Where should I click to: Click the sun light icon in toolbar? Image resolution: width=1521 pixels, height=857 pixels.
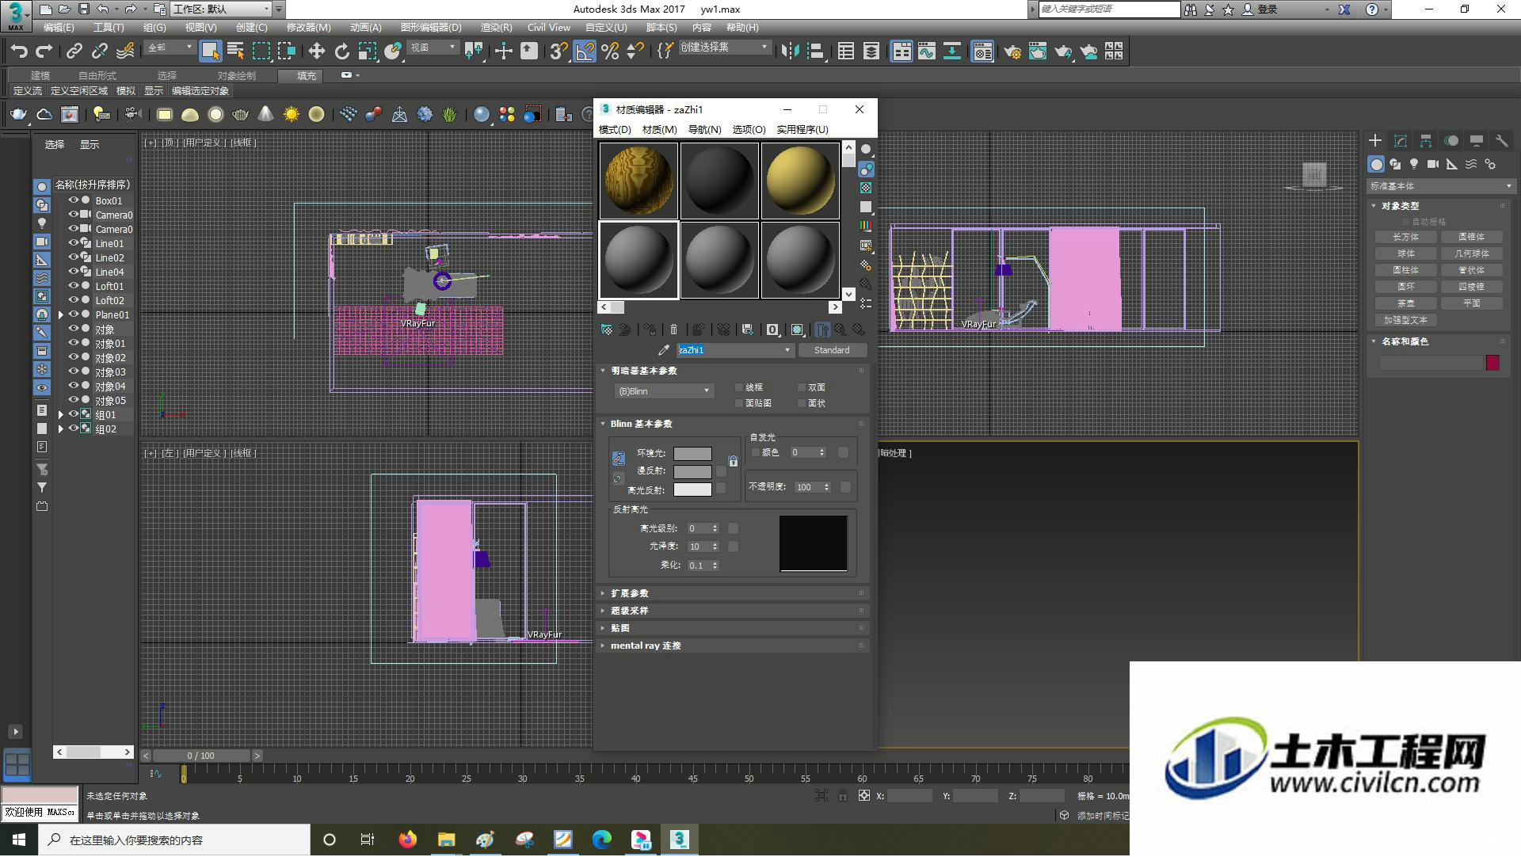pos(292,115)
